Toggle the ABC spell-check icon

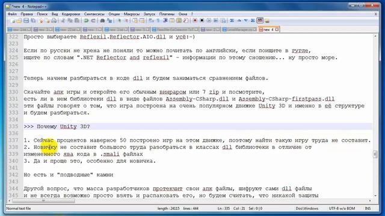tap(260, 20)
